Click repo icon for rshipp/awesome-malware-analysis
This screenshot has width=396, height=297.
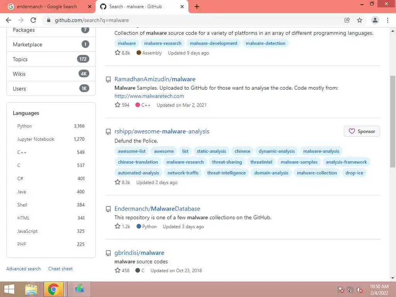pyautogui.click(x=108, y=132)
